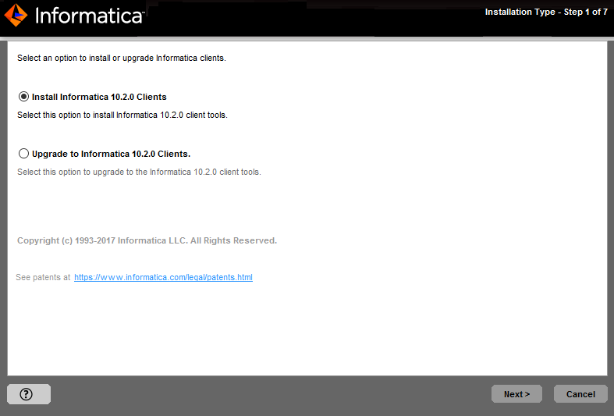This screenshot has width=614, height=416.
Task: Click the 'See patents at' label
Action: [43, 277]
